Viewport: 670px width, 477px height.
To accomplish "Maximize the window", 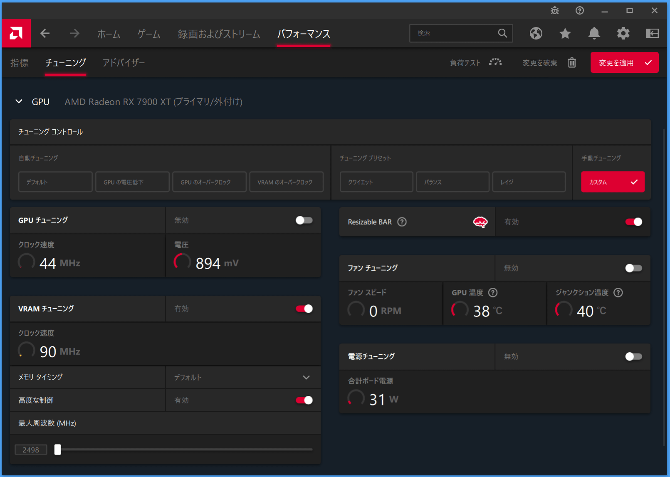I will [x=630, y=11].
